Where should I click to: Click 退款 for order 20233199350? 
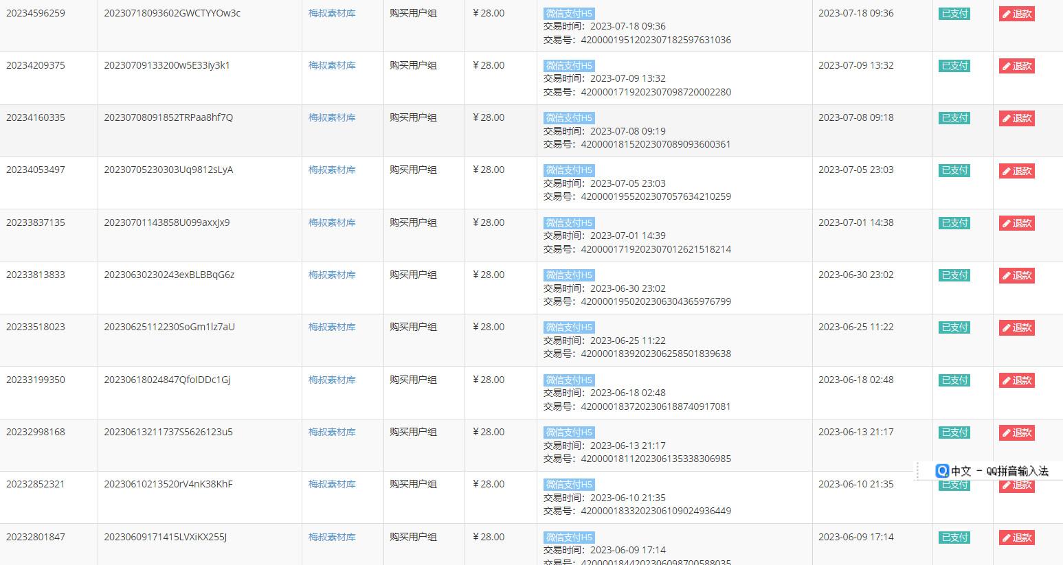[1016, 380]
